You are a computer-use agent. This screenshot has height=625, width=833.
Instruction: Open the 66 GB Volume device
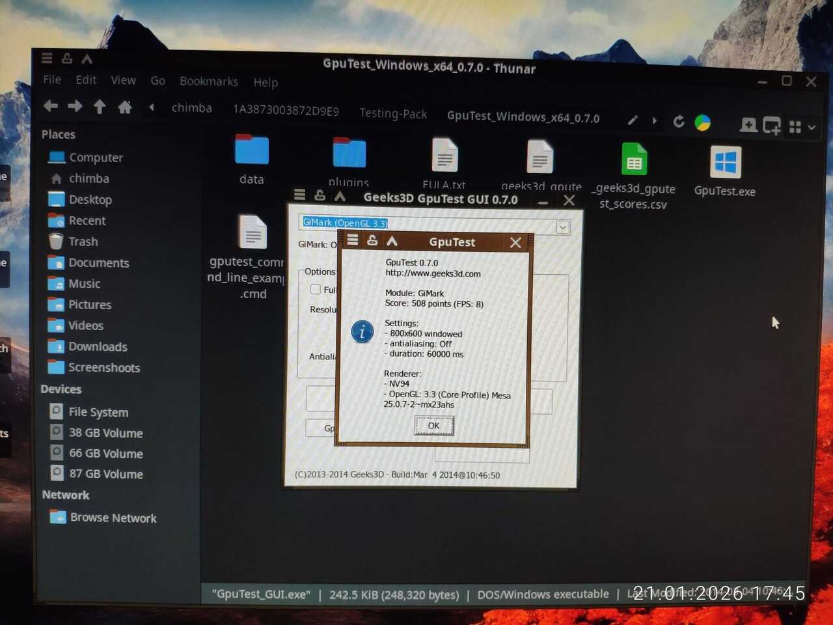coord(96,453)
